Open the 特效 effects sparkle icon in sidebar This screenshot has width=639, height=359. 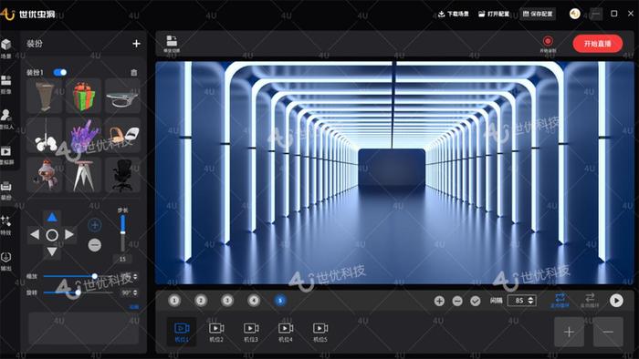pyautogui.click(x=5, y=221)
